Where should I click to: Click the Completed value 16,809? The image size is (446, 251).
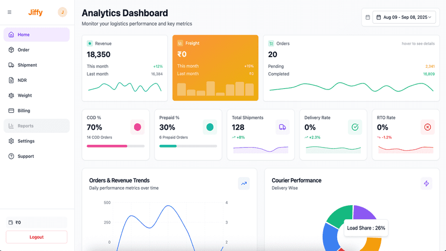(x=429, y=74)
